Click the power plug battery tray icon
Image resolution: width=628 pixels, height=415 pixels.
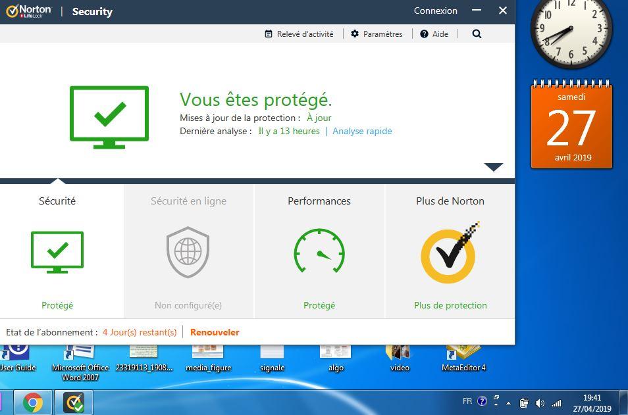pos(524,403)
